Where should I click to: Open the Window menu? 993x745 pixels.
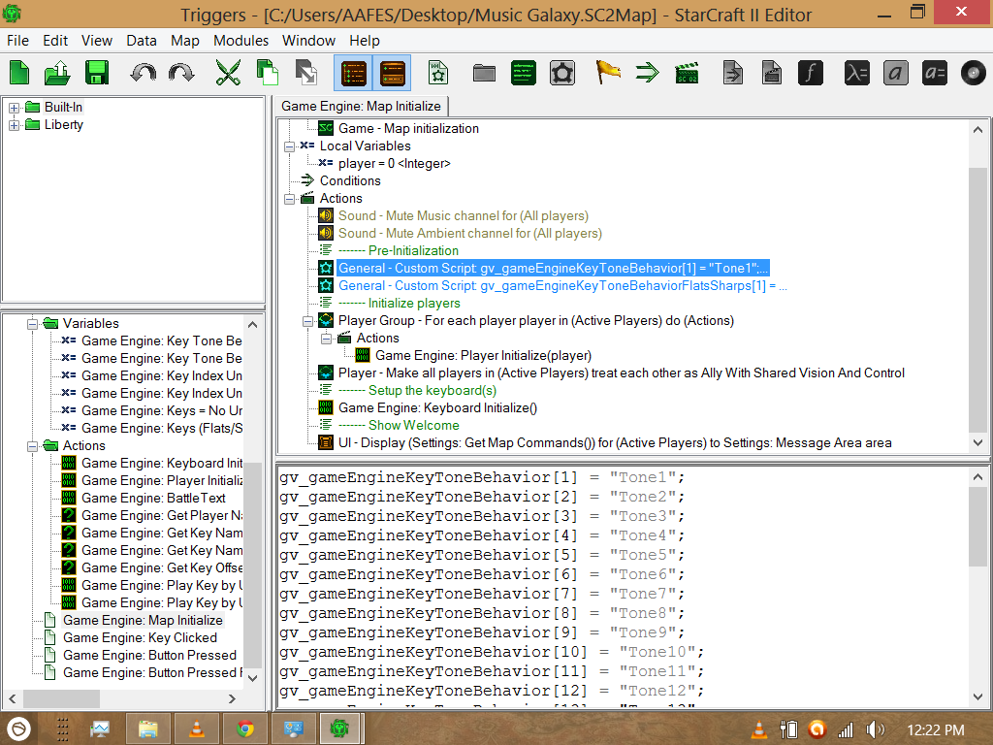[308, 41]
